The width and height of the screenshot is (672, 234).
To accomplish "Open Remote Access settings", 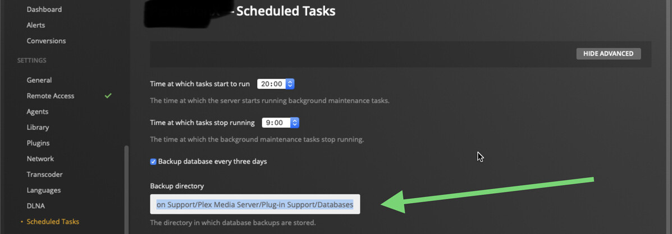I will coord(51,96).
